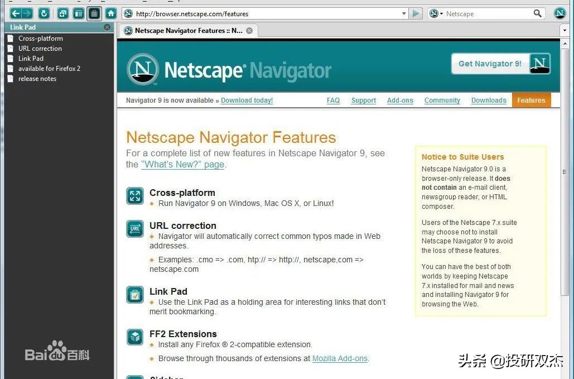Click the page vertical scrollbar thumb

(x=565, y=172)
